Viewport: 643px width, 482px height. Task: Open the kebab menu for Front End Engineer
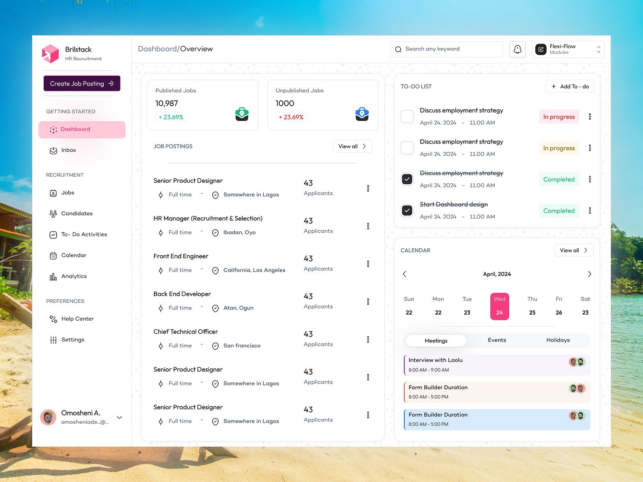368,263
